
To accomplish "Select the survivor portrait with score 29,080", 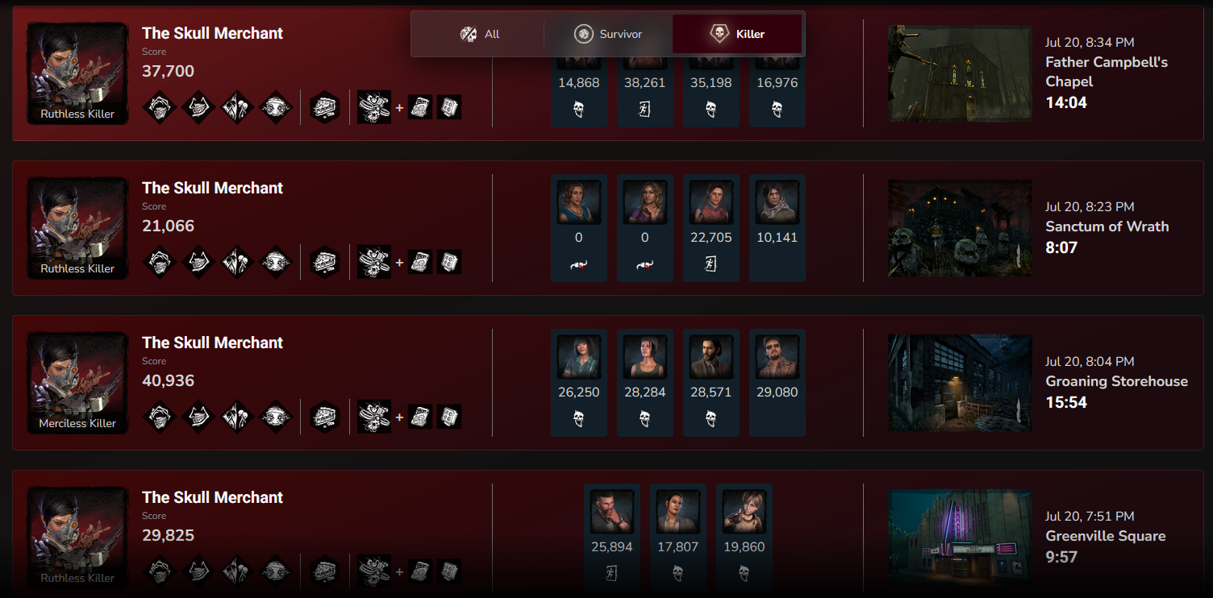I will point(777,356).
